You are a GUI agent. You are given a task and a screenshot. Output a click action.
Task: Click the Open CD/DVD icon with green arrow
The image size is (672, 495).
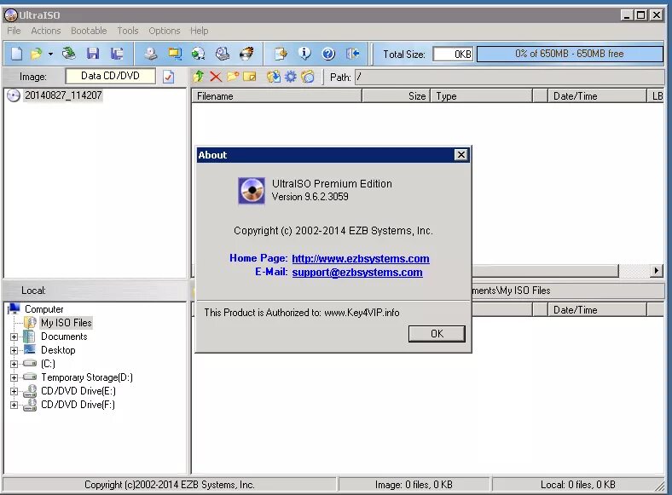point(68,54)
